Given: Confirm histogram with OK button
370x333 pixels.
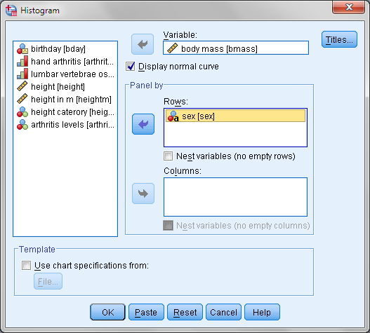Looking at the screenshot, I should [x=107, y=312].
